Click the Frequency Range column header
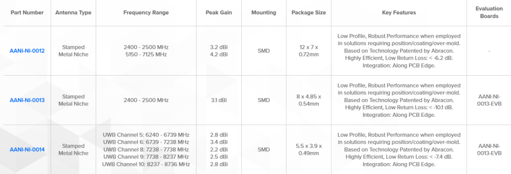This screenshot has height=174, width=511. 146,13
